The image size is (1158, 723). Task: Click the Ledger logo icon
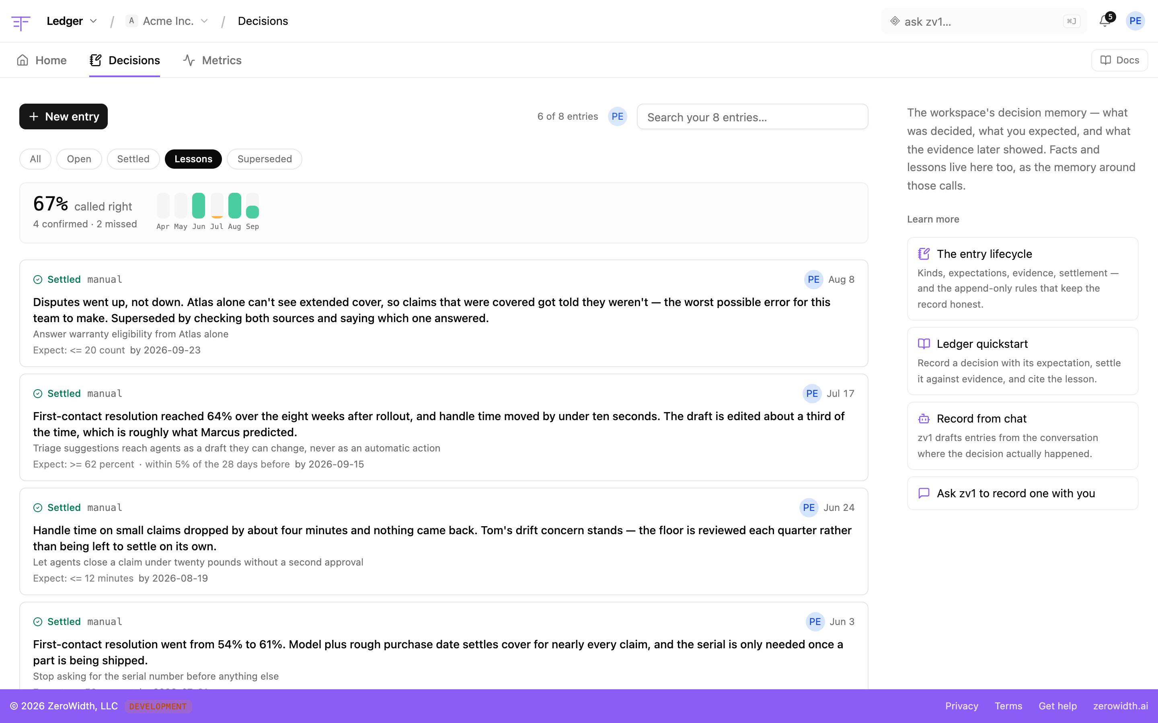click(21, 22)
